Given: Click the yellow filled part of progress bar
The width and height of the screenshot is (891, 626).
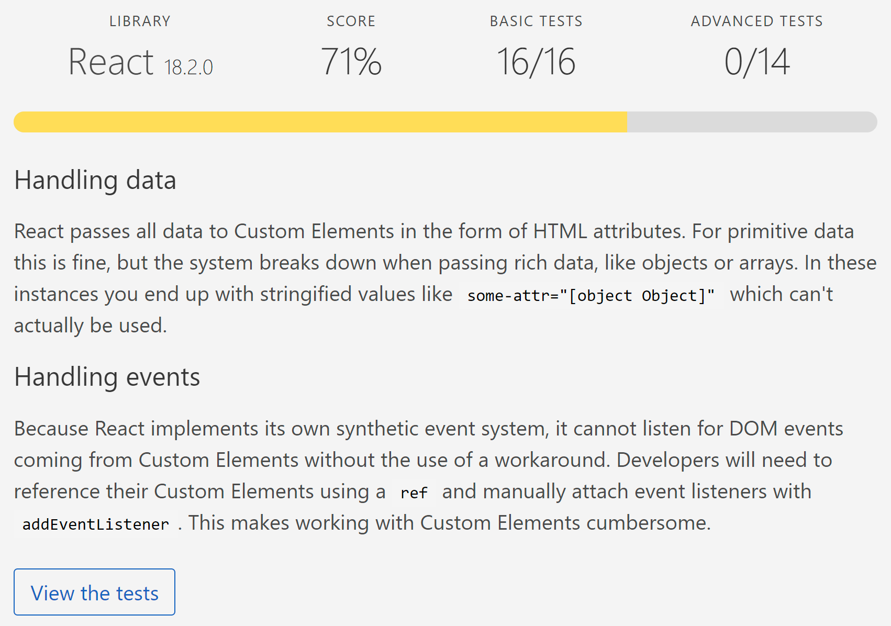Looking at the screenshot, I should 320,122.
